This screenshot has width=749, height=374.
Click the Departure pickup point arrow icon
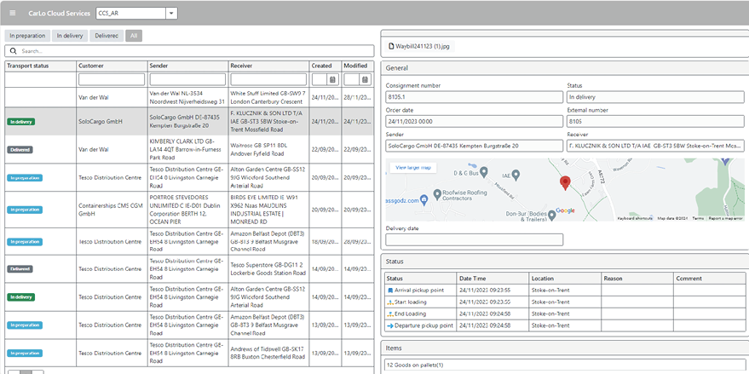pyautogui.click(x=390, y=325)
